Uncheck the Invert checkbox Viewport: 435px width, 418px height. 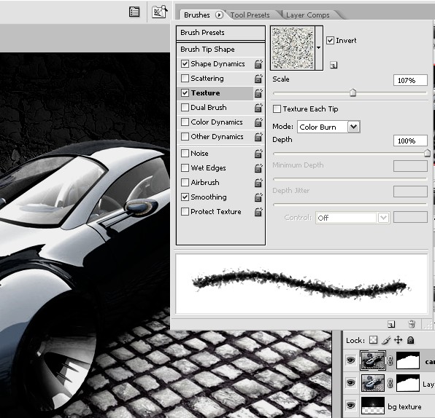(x=330, y=40)
